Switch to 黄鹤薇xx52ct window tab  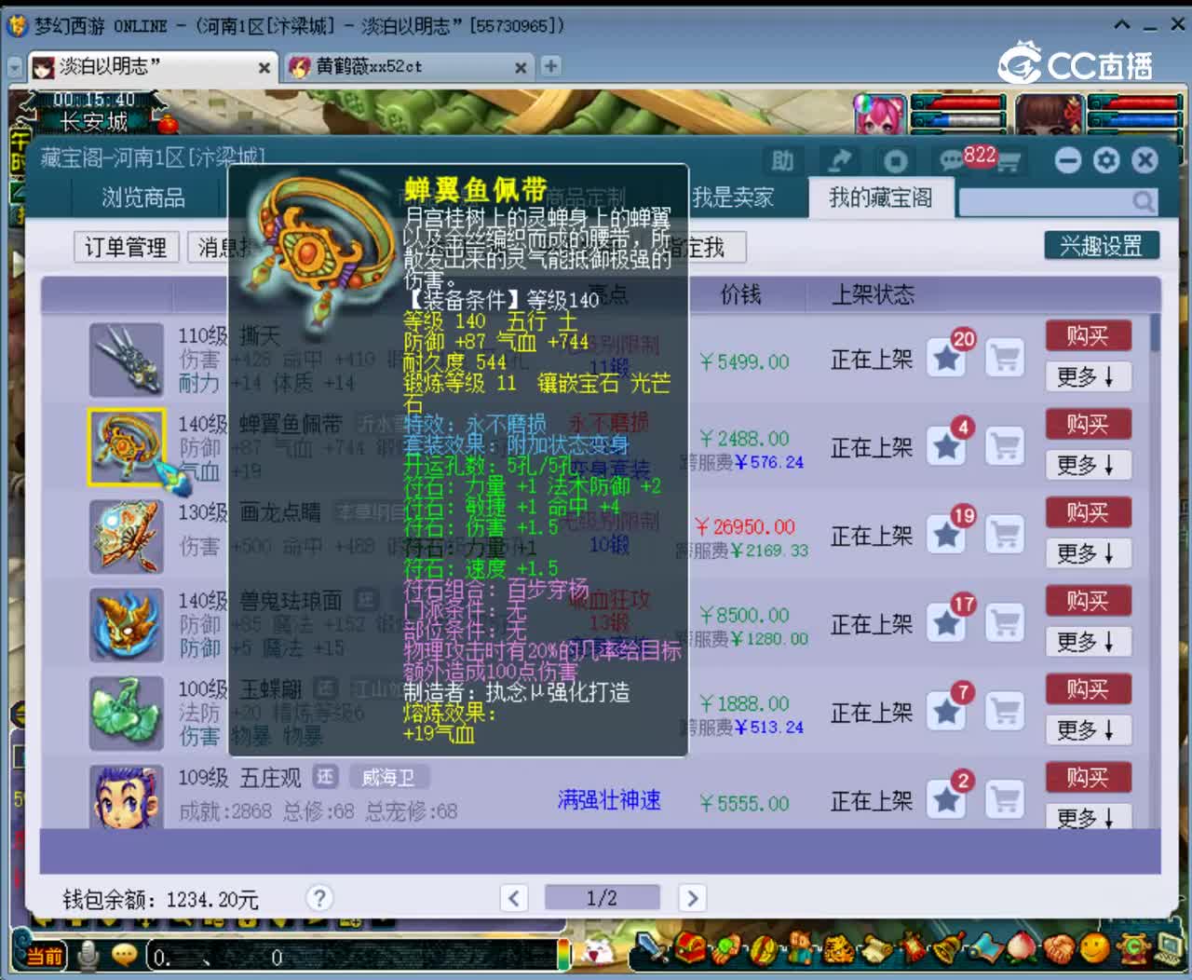pyautogui.click(x=408, y=66)
